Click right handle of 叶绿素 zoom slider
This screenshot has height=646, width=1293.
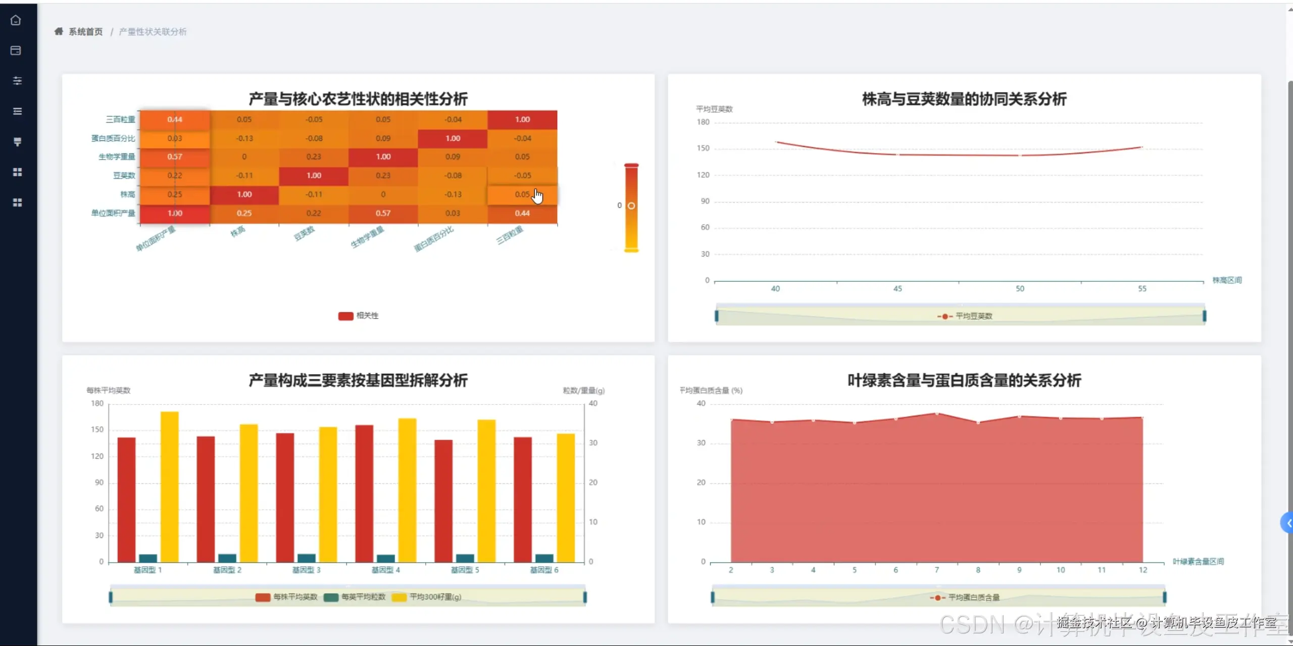(1165, 598)
